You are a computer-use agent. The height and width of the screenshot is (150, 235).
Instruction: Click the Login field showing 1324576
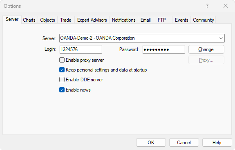81,49
